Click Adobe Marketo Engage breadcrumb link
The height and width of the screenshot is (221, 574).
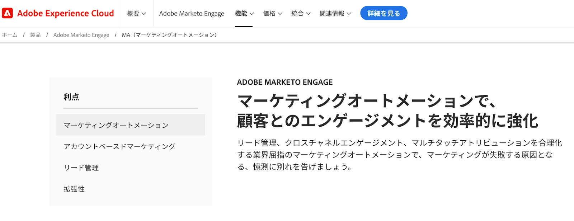(81, 35)
